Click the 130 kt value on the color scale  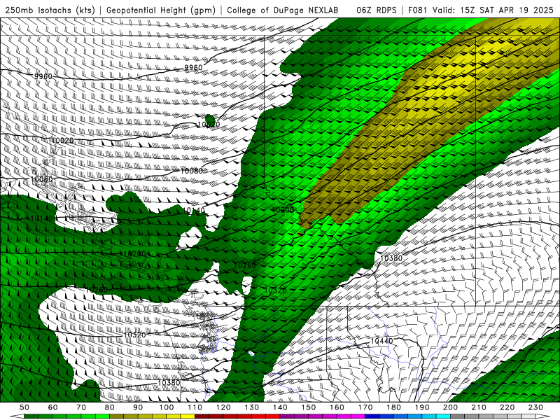click(x=252, y=407)
